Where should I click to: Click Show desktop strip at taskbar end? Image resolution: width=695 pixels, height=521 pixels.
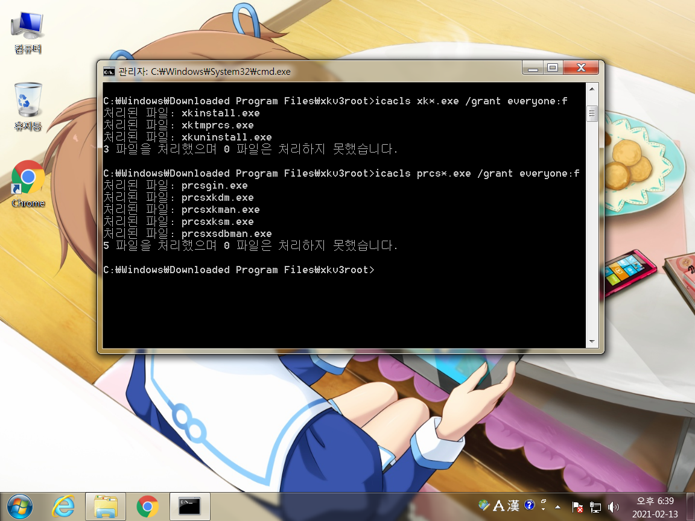click(691, 507)
